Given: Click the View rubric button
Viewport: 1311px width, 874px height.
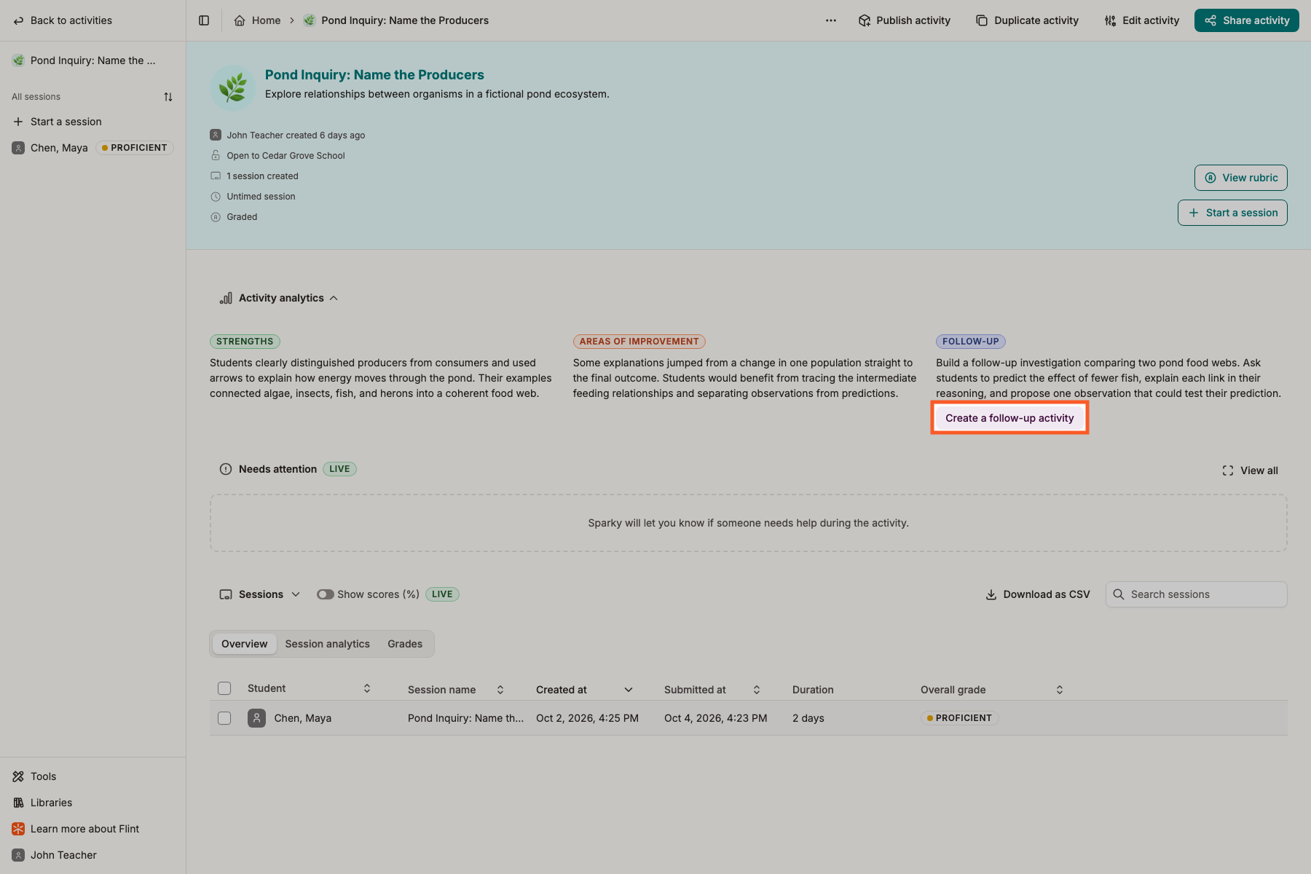Looking at the screenshot, I should pos(1241,178).
